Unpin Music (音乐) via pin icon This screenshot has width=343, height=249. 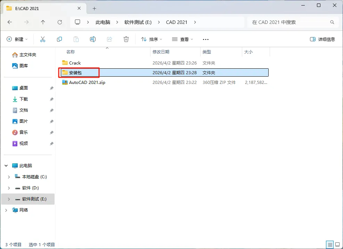click(52, 132)
